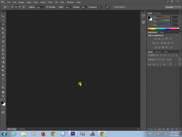Add a Vibrance adjustment

(x=171, y=39)
